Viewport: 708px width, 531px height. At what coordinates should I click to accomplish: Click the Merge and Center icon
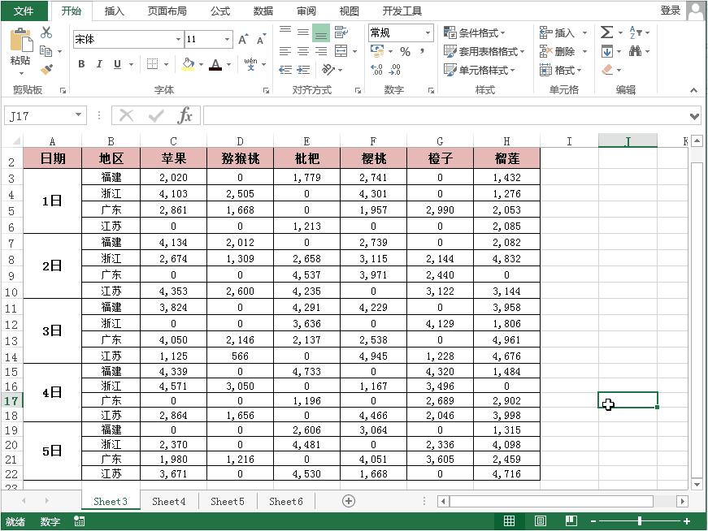coord(342,50)
